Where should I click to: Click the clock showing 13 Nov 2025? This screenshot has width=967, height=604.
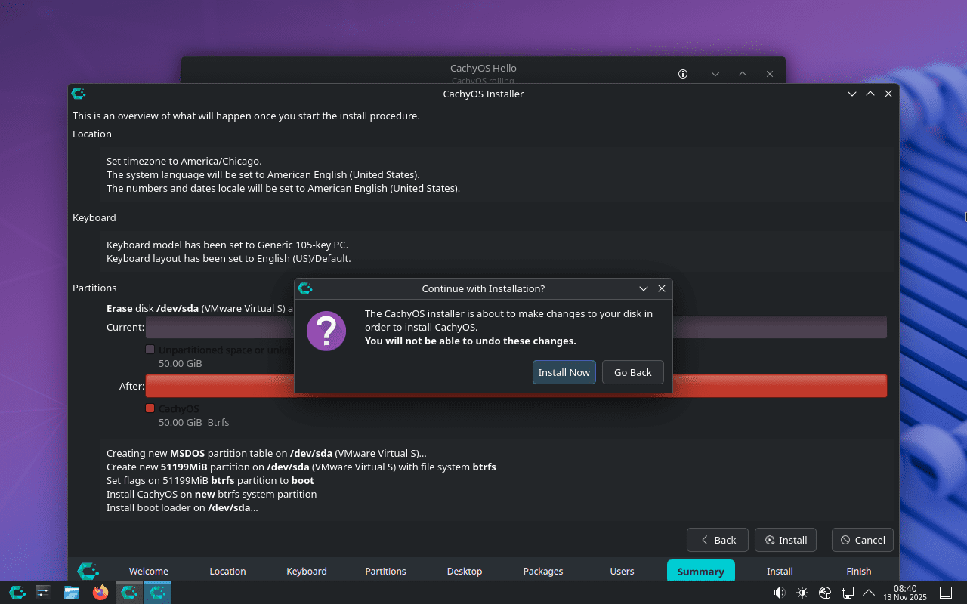[x=904, y=593]
